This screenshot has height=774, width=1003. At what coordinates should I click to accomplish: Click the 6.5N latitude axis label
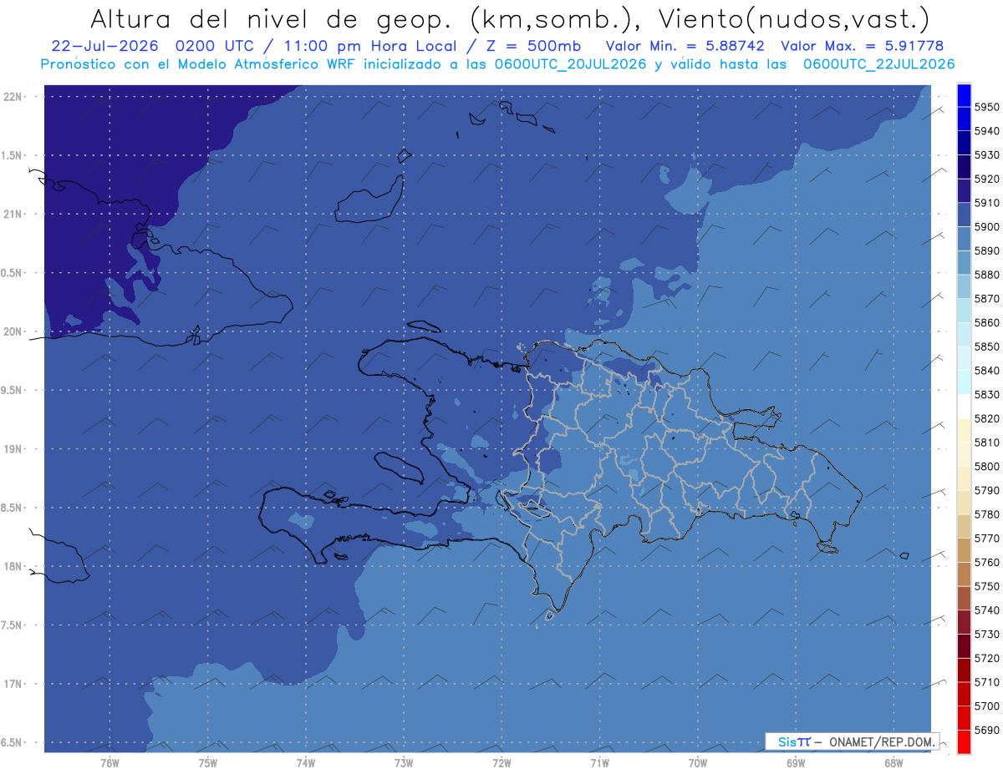pyautogui.click(x=13, y=743)
